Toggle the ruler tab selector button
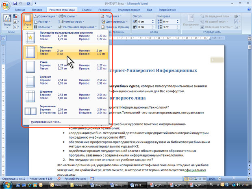Screen dimensions: 252x189 (x=3, y=38)
